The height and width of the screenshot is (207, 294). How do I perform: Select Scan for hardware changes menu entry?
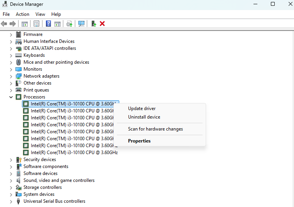click(x=155, y=129)
